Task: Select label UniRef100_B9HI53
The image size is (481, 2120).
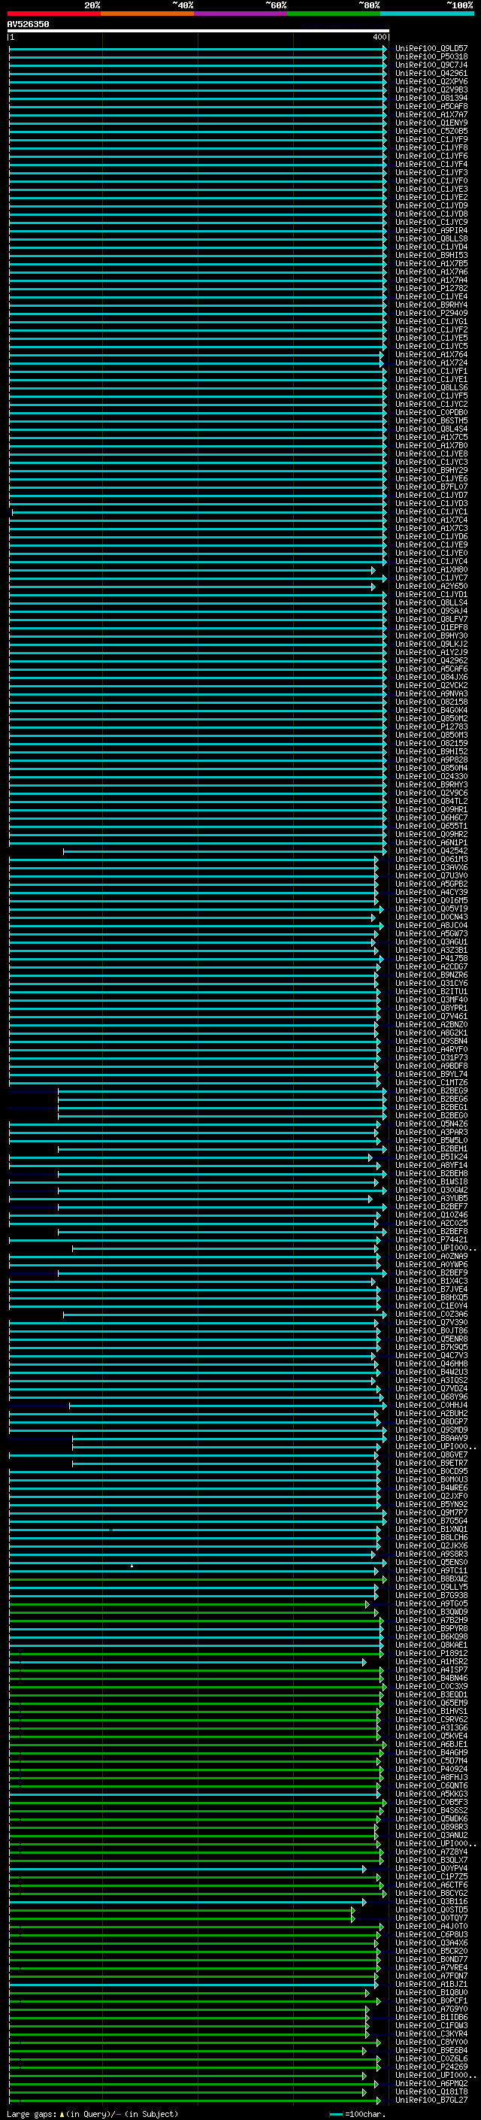Action: 431,255
